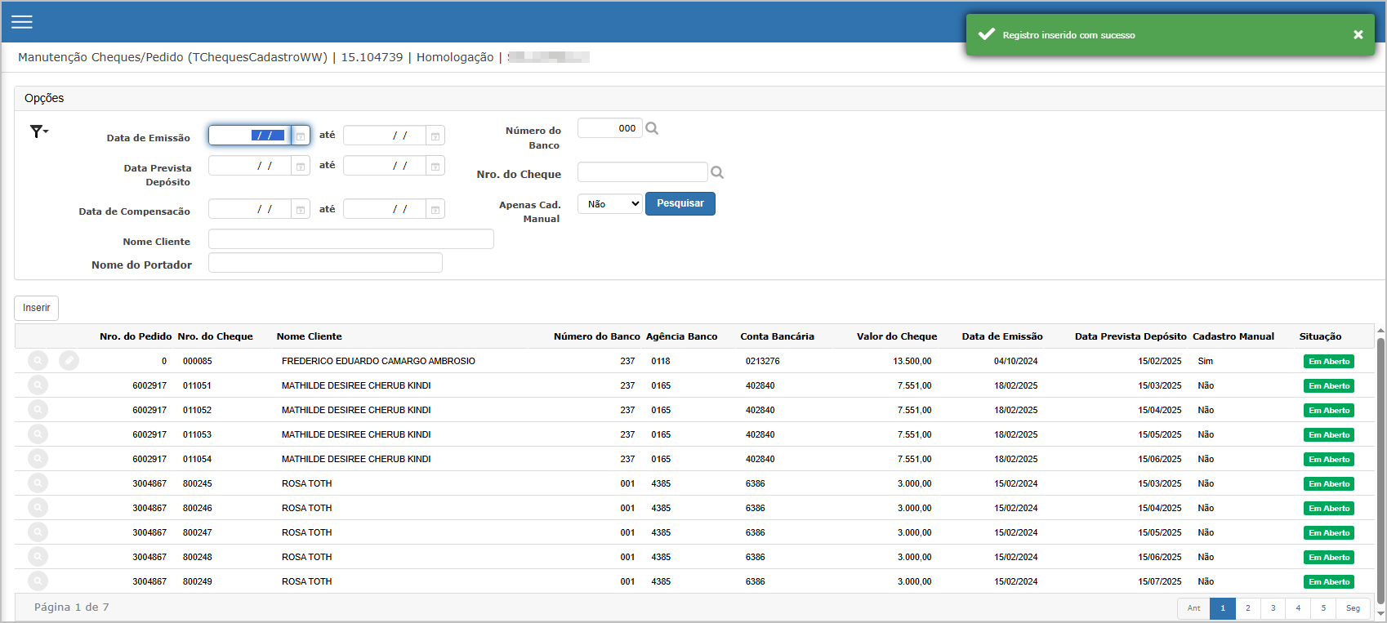Click the Nome do Portador input field
This screenshot has width=1387, height=623.
pyautogui.click(x=325, y=262)
